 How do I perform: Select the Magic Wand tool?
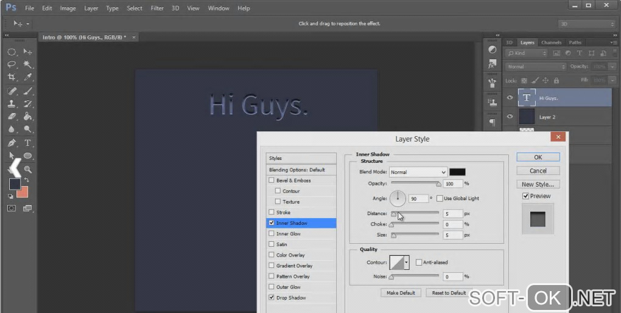pos(27,64)
